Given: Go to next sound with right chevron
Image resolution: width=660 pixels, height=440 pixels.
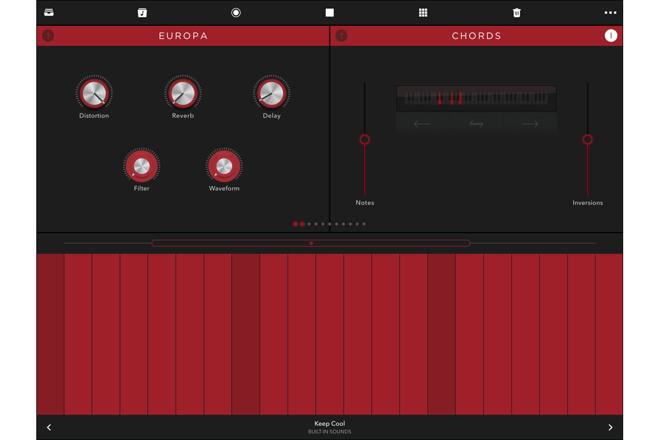Looking at the screenshot, I should click(x=610, y=427).
